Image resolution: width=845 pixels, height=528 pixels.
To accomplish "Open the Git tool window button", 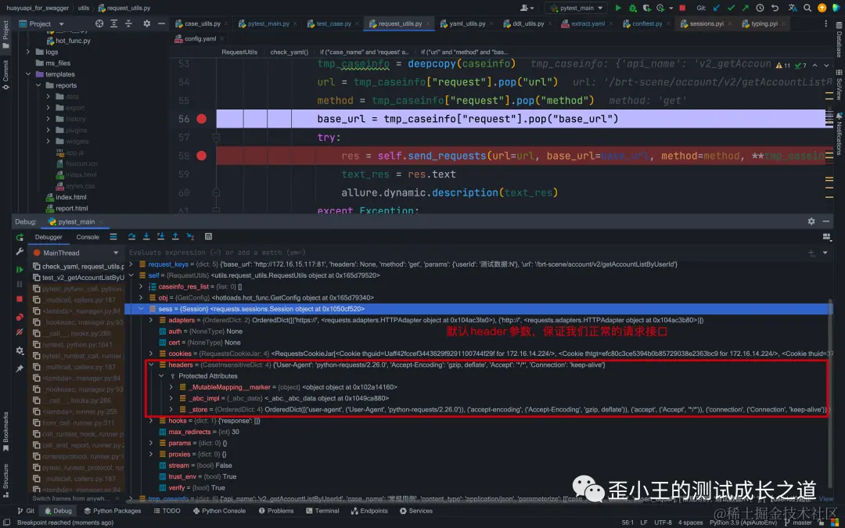I will pos(25,511).
